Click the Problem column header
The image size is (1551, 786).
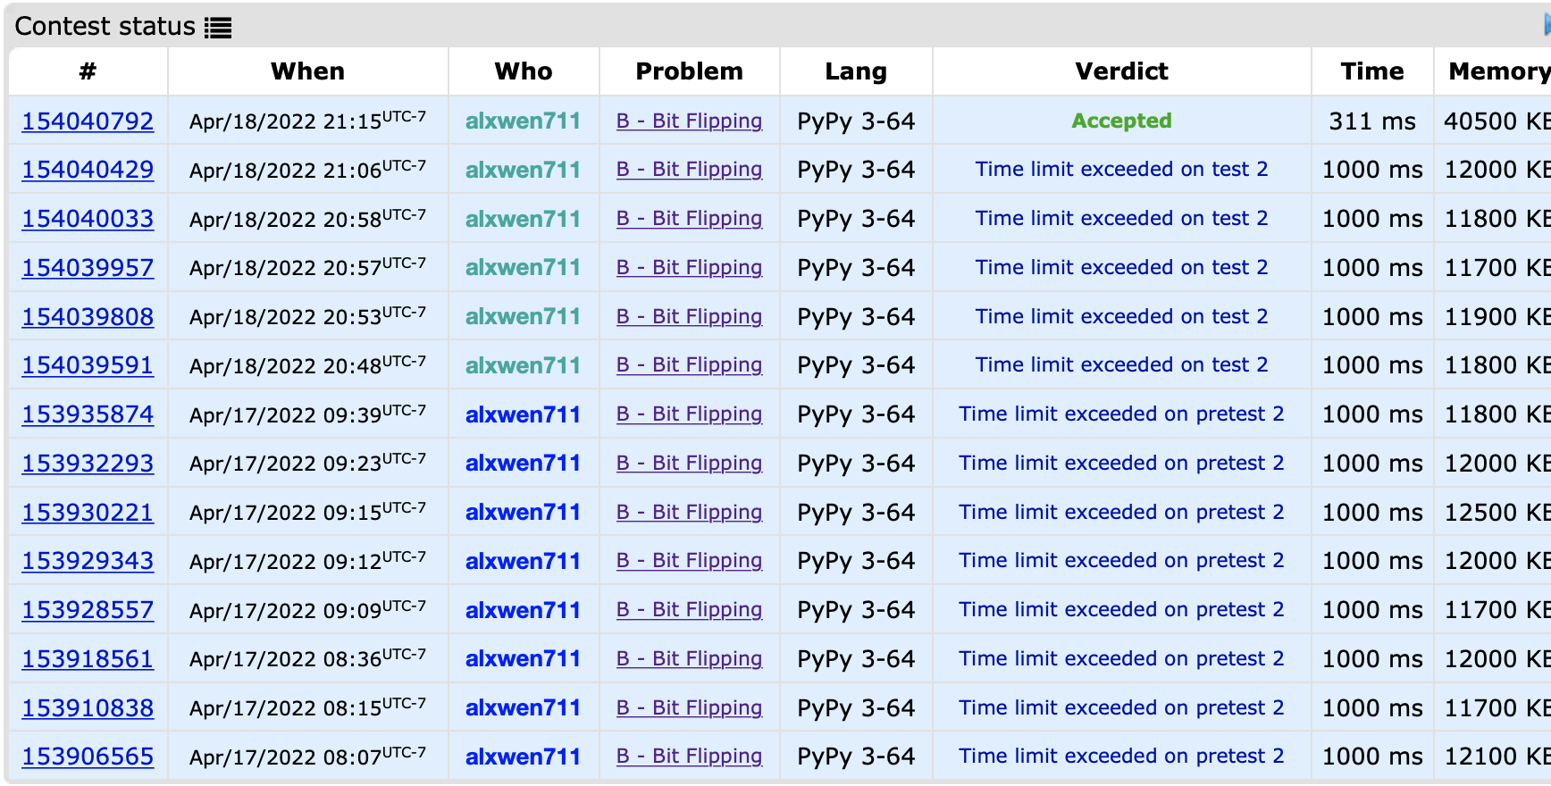coord(689,71)
